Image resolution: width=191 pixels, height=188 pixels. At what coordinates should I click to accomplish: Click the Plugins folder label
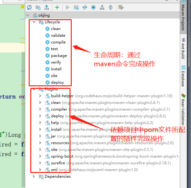click(51, 89)
